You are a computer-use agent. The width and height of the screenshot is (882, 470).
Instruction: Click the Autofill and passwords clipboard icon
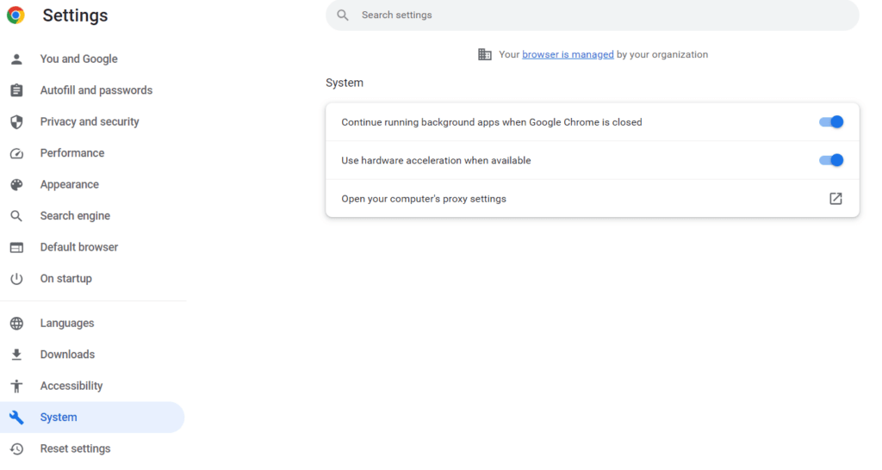click(16, 90)
